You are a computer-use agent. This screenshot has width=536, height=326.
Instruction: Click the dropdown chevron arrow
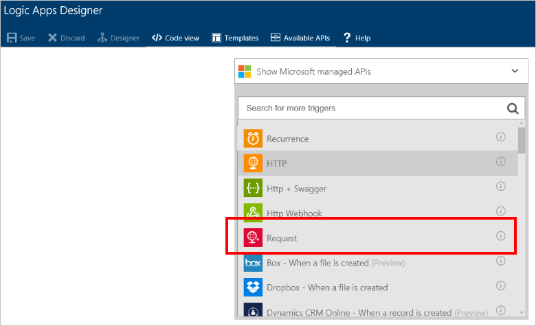pos(515,71)
